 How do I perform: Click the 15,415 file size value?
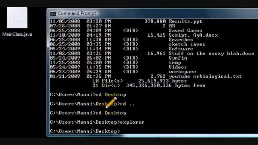pyautogui.click(x=156, y=35)
